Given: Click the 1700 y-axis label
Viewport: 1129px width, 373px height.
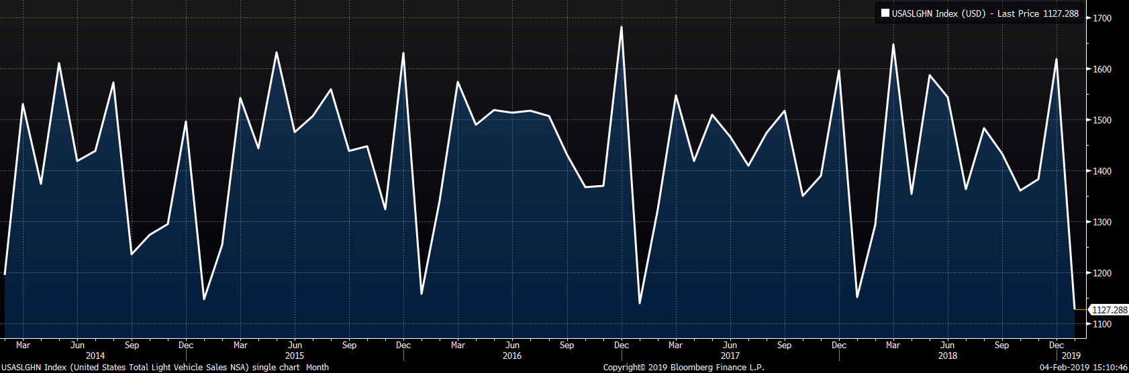Looking at the screenshot, I should coord(1103,18).
